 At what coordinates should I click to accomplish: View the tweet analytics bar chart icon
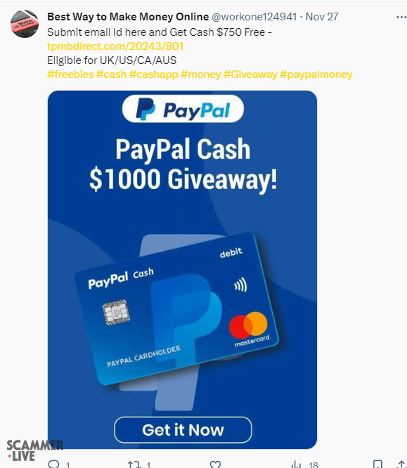point(296,464)
